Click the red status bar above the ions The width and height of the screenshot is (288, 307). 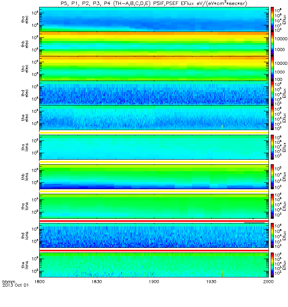[154, 251]
